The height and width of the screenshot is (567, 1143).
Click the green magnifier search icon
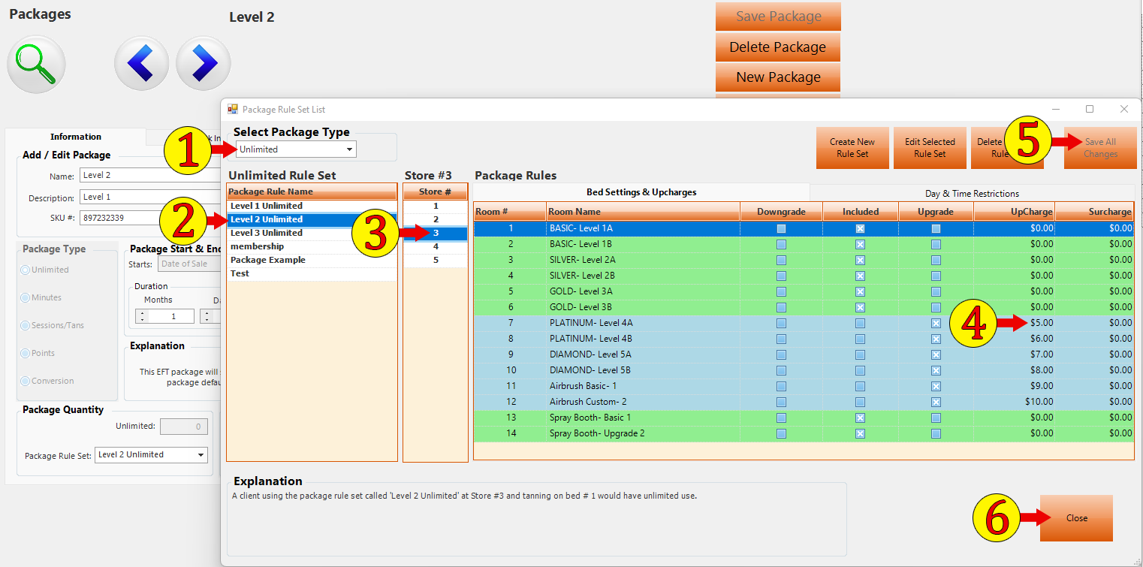click(36, 65)
